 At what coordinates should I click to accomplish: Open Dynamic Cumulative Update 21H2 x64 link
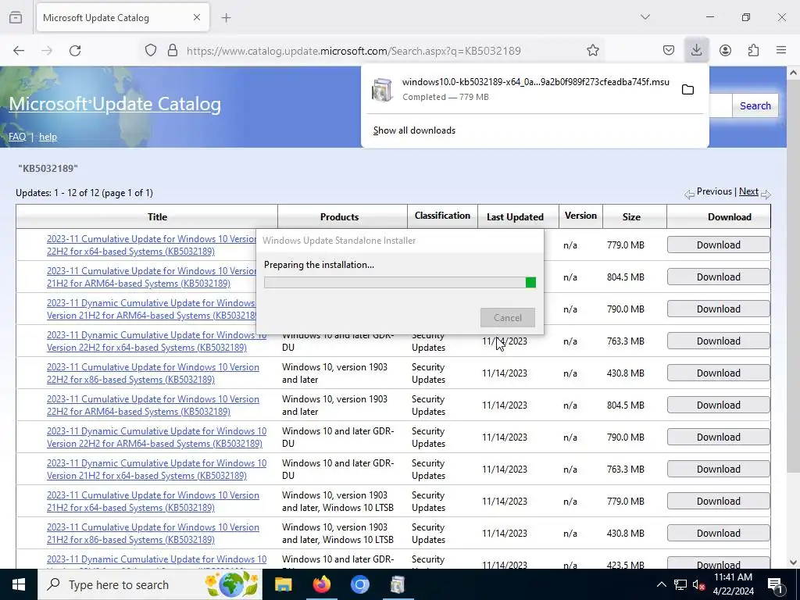click(156, 470)
